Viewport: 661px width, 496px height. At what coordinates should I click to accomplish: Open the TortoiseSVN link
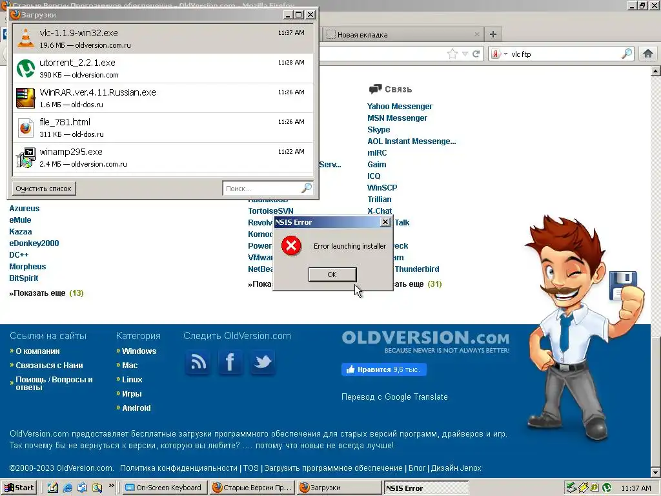click(270, 211)
